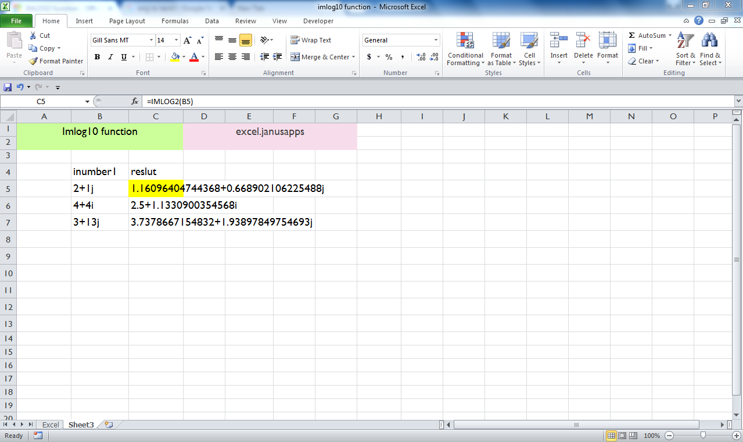This screenshot has height=442, width=743.
Task: Select cell C5 with yellow highlight
Action: (x=156, y=188)
